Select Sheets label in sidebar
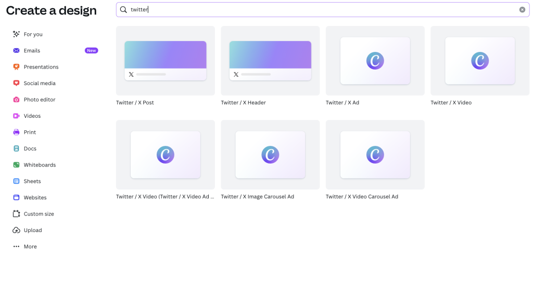The width and height of the screenshot is (533, 285). (x=32, y=181)
